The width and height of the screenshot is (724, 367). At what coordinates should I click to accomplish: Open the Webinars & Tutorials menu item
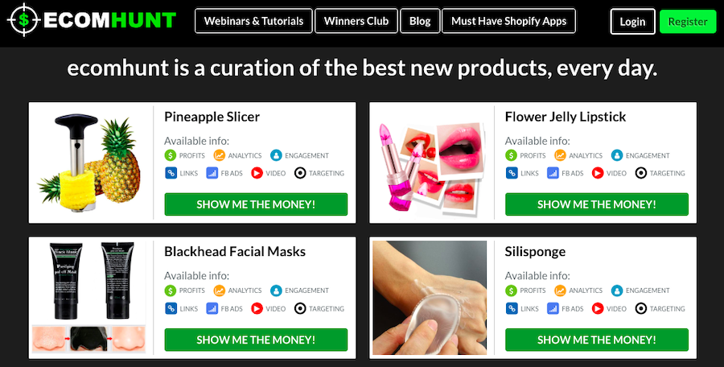253,21
